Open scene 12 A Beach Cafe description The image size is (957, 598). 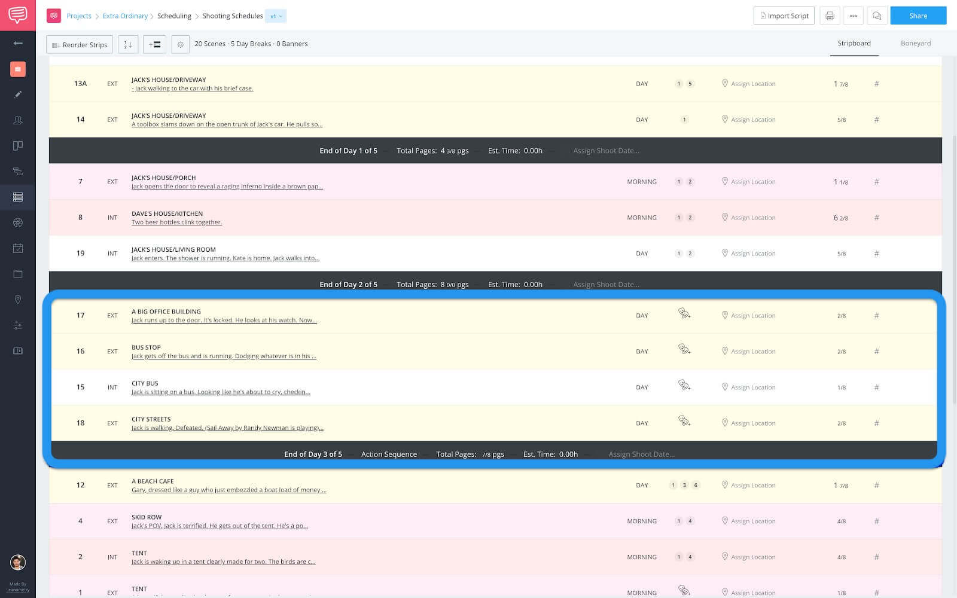[x=229, y=490]
